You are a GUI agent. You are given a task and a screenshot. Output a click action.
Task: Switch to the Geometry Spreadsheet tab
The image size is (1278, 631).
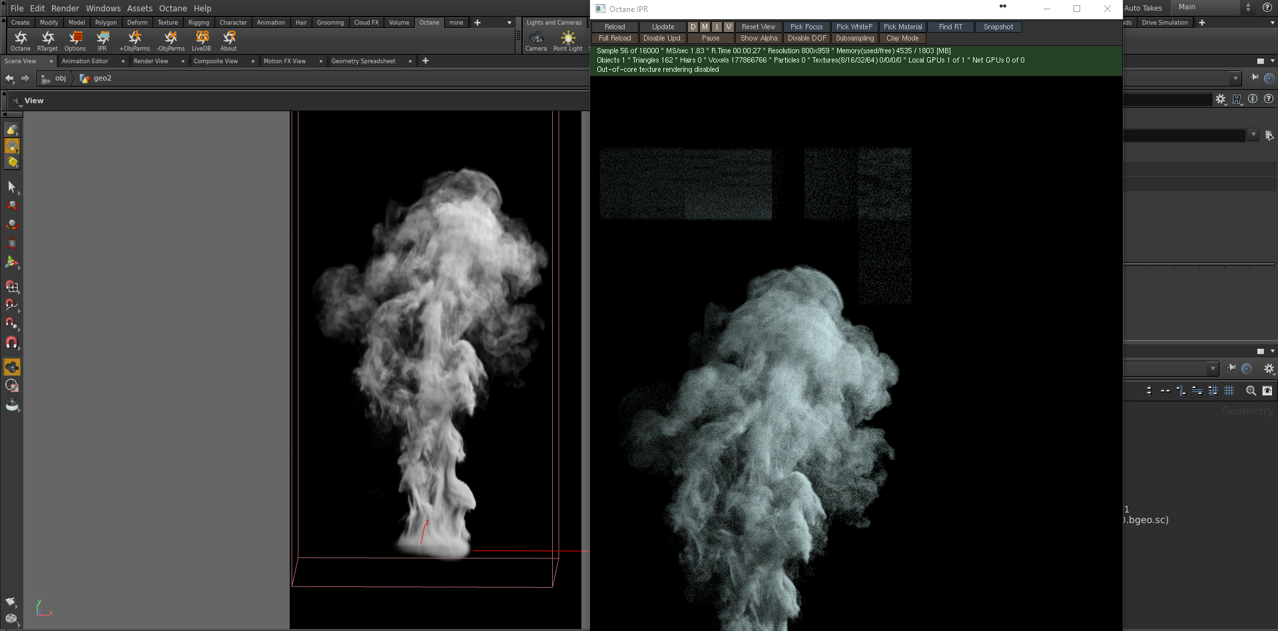click(x=363, y=61)
